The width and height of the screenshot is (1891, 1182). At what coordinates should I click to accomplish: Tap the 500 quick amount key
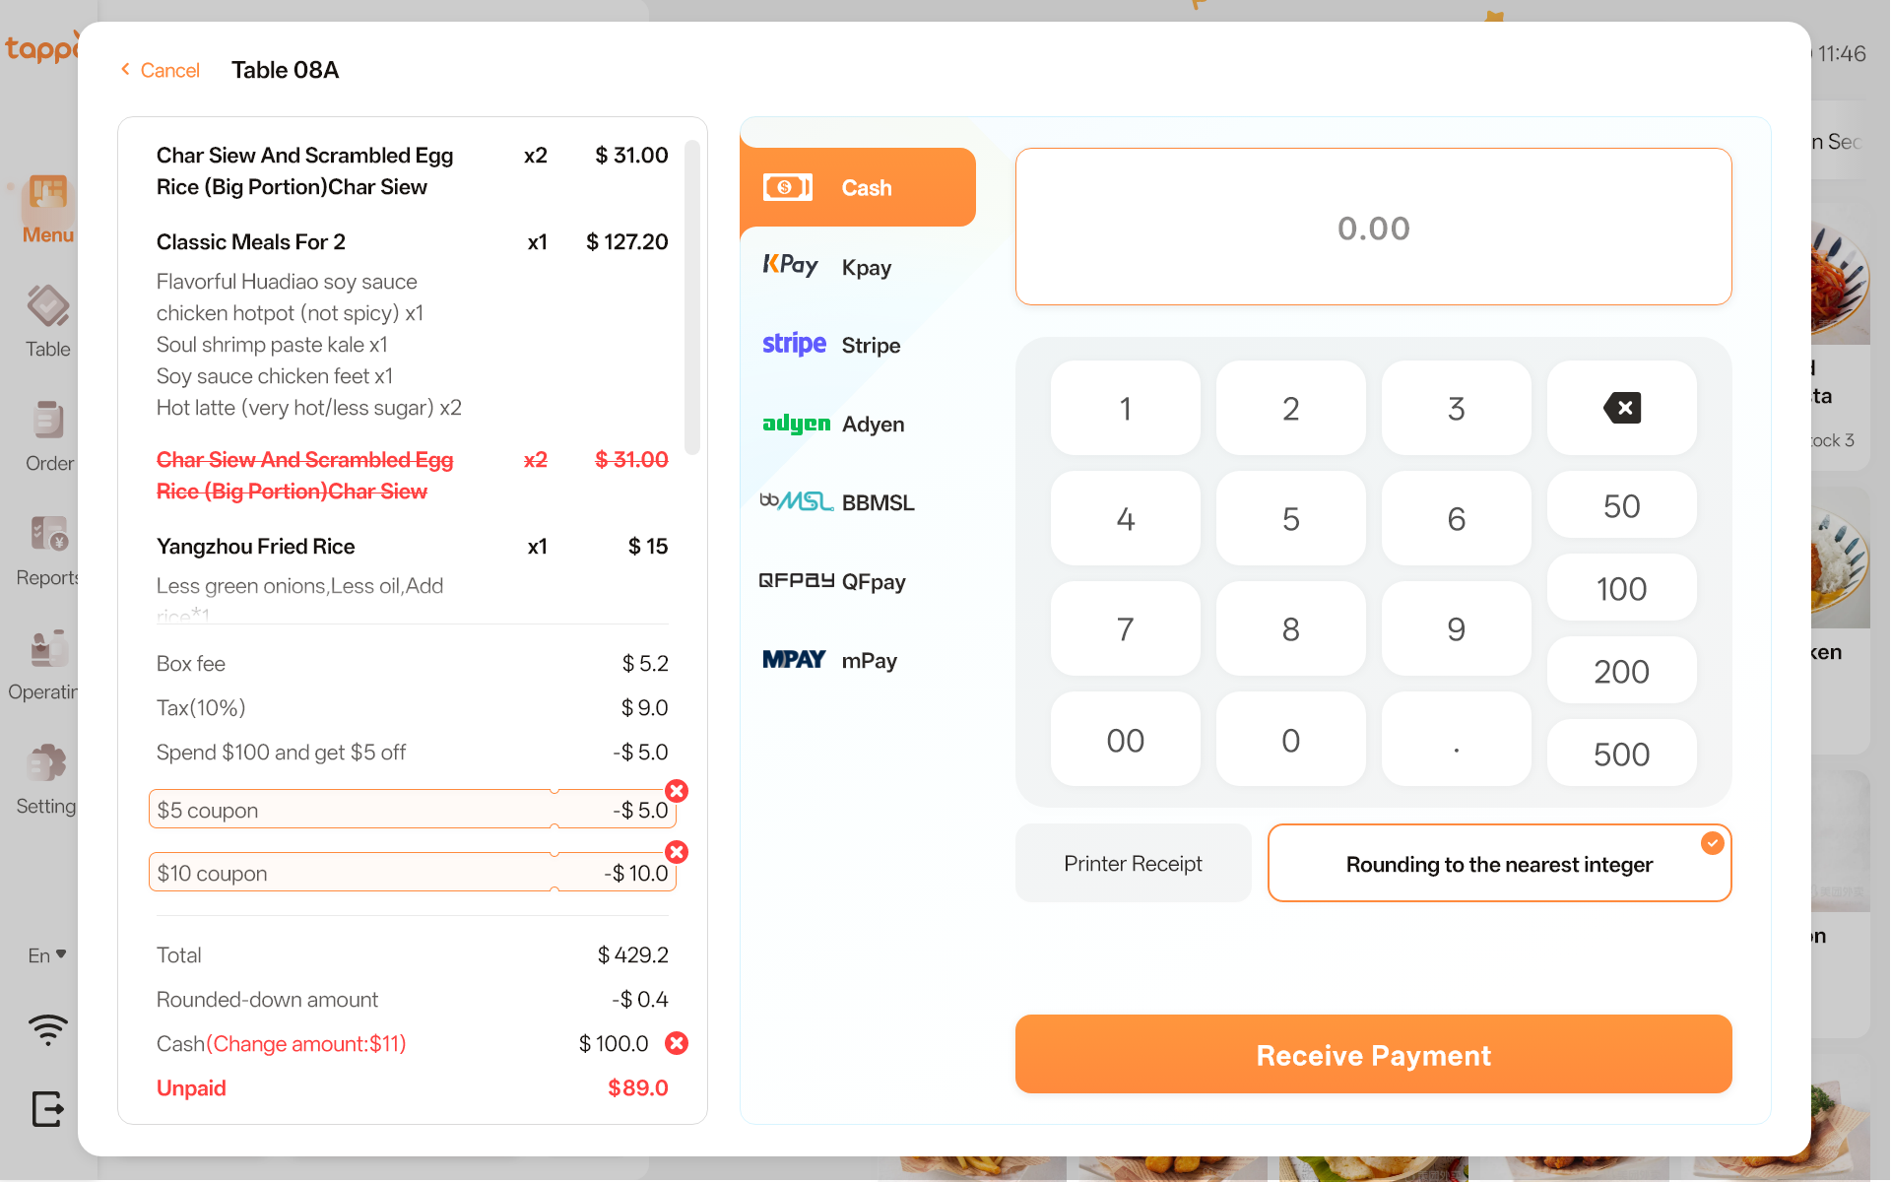point(1621,754)
